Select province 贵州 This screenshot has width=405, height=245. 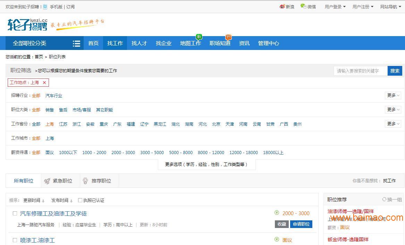297,124
